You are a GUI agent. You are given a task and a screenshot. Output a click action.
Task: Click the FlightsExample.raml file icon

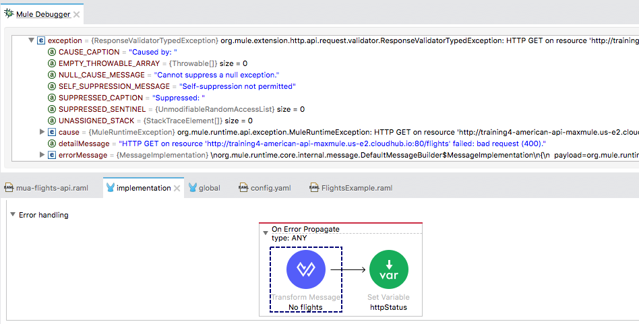tap(314, 187)
